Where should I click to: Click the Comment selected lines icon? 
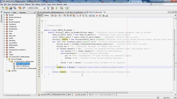point(104,15)
